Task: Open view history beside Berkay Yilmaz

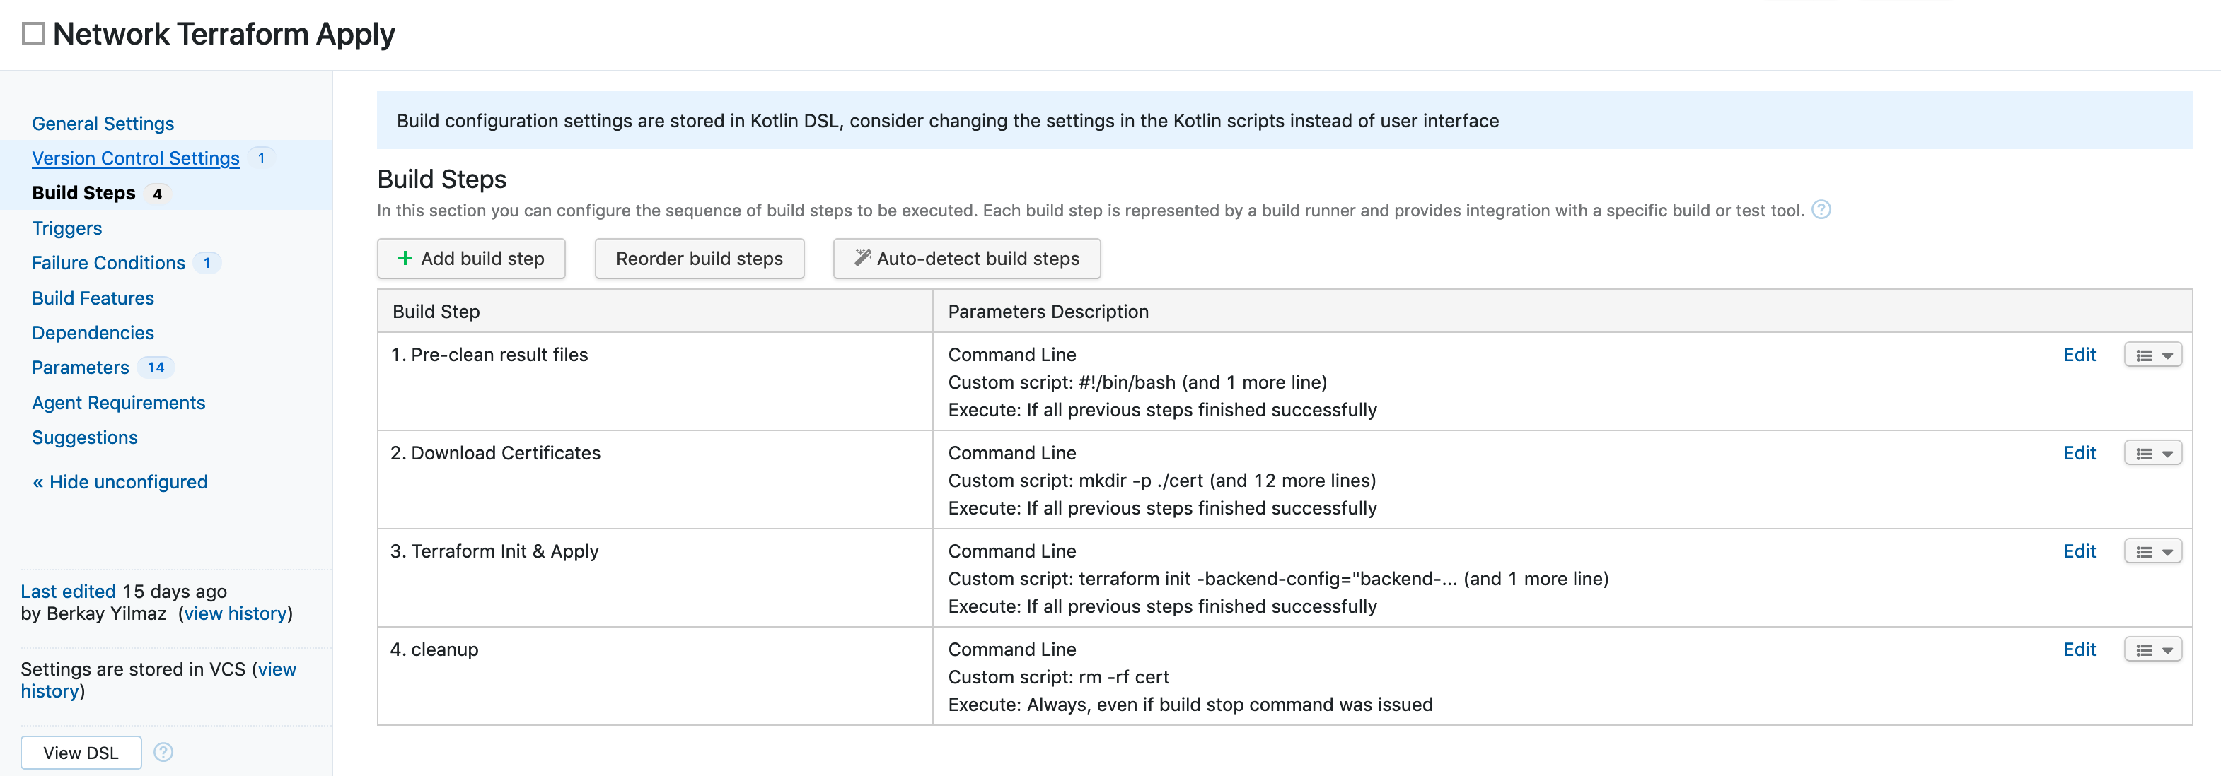Action: (235, 613)
